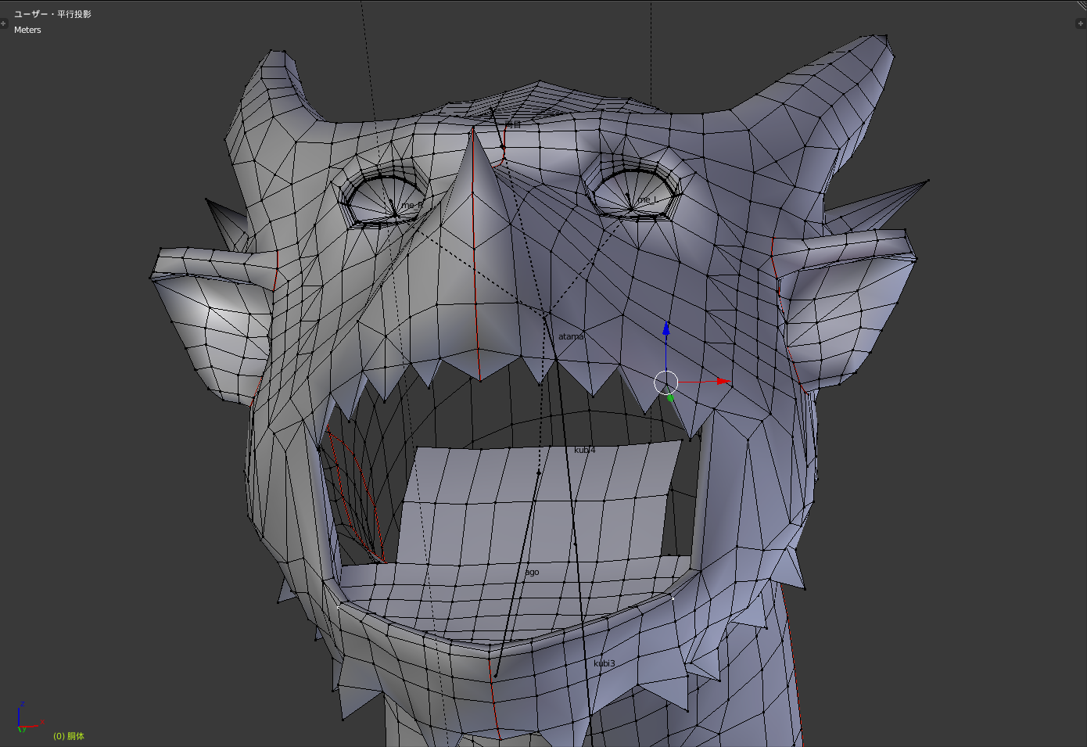The height and width of the screenshot is (747, 1087).
Task: Click the blue Z-axis manipulator arrow
Action: coord(666,329)
